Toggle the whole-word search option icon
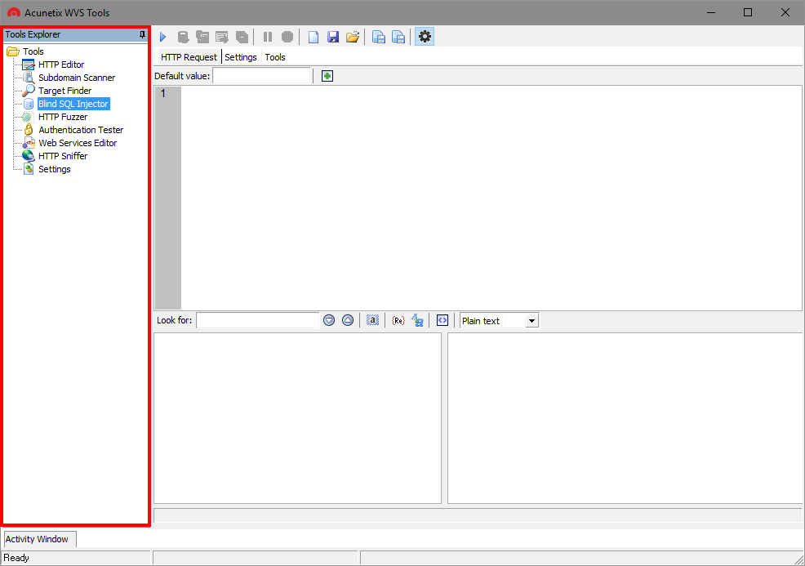This screenshot has width=805, height=566. pyautogui.click(x=417, y=320)
